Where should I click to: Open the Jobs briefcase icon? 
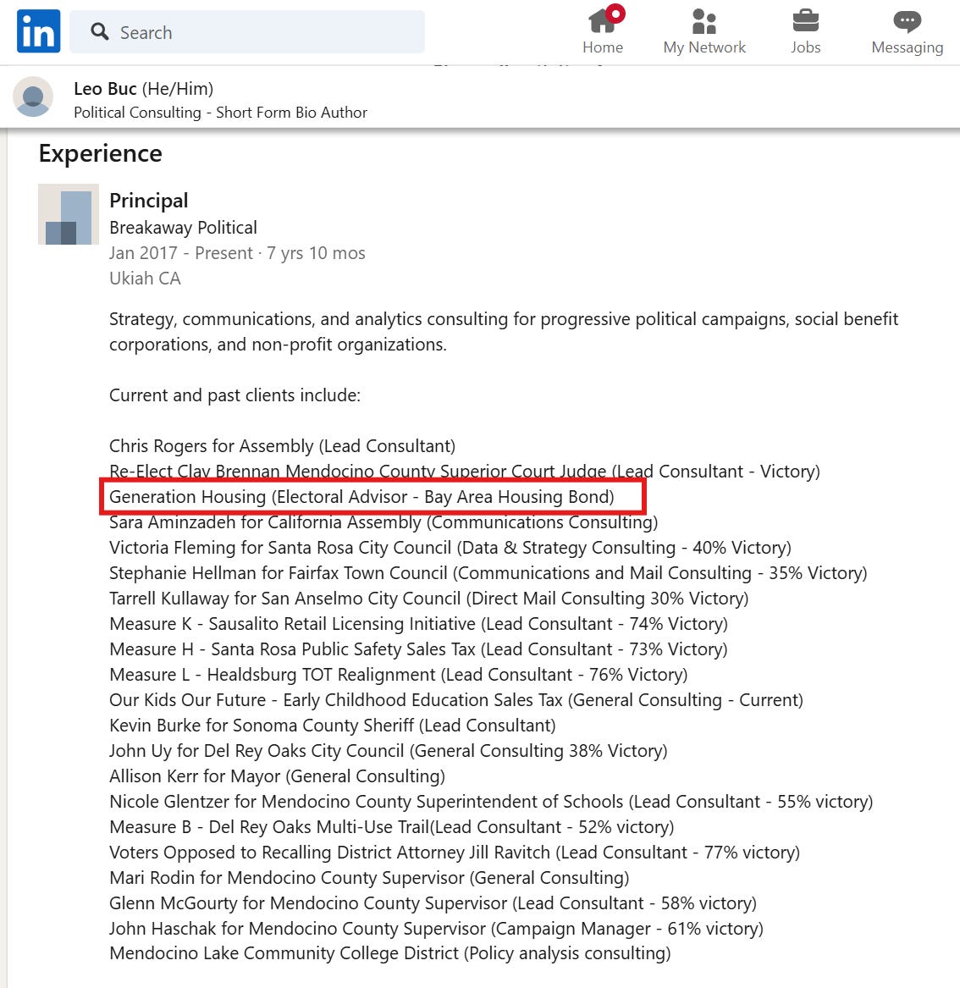pyautogui.click(x=806, y=21)
